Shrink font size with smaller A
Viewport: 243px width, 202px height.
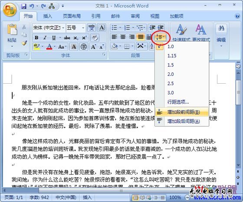(102, 46)
